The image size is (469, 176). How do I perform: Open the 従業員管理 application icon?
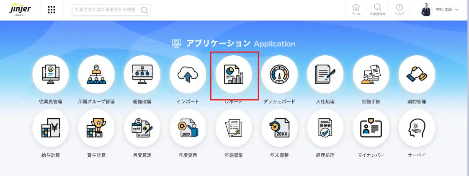tap(51, 74)
